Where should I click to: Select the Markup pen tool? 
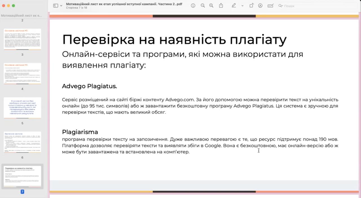(234, 6)
